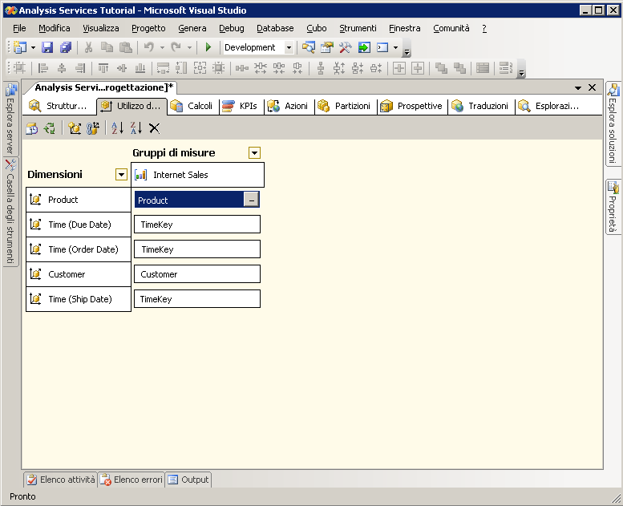Select the Customer relationship cell
Image resolution: width=623 pixels, height=506 pixels.
coord(197,274)
